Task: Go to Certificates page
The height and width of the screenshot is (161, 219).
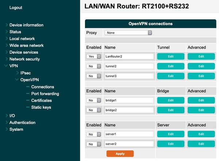Action: click(42, 100)
